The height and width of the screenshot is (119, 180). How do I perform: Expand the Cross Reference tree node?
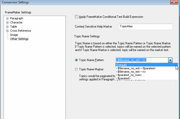point(7,31)
